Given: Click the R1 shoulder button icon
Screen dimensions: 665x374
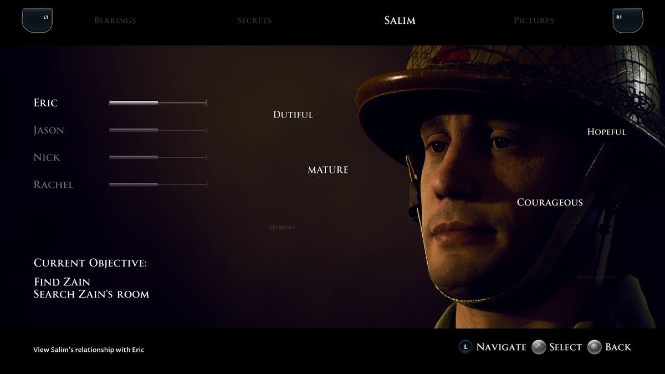Looking at the screenshot, I should (x=628, y=20).
